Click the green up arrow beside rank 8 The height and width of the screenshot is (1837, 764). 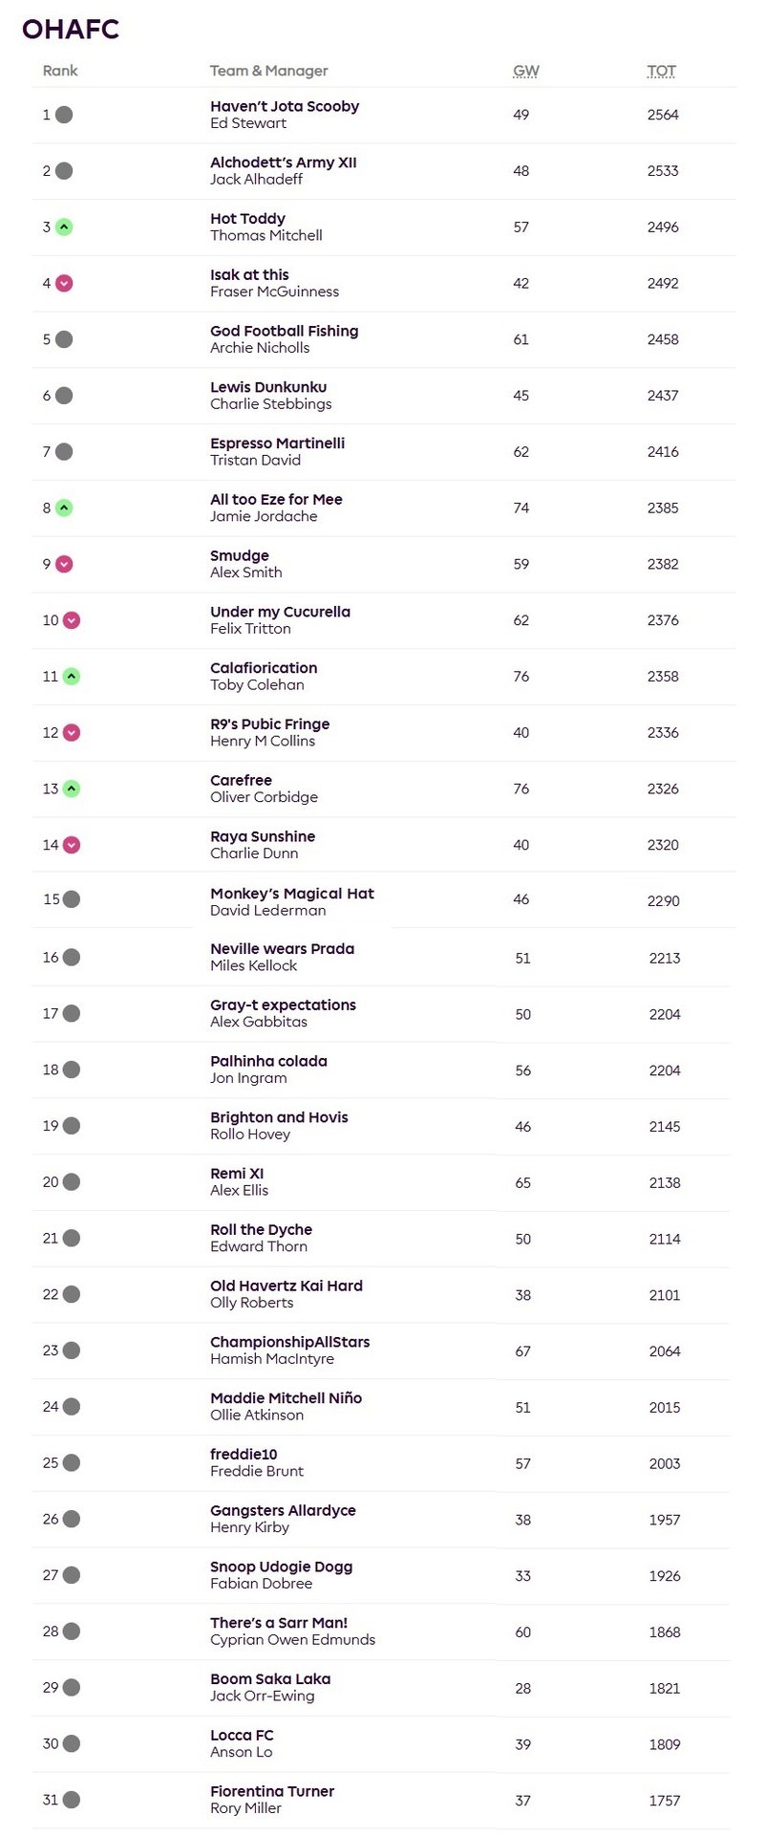64,508
